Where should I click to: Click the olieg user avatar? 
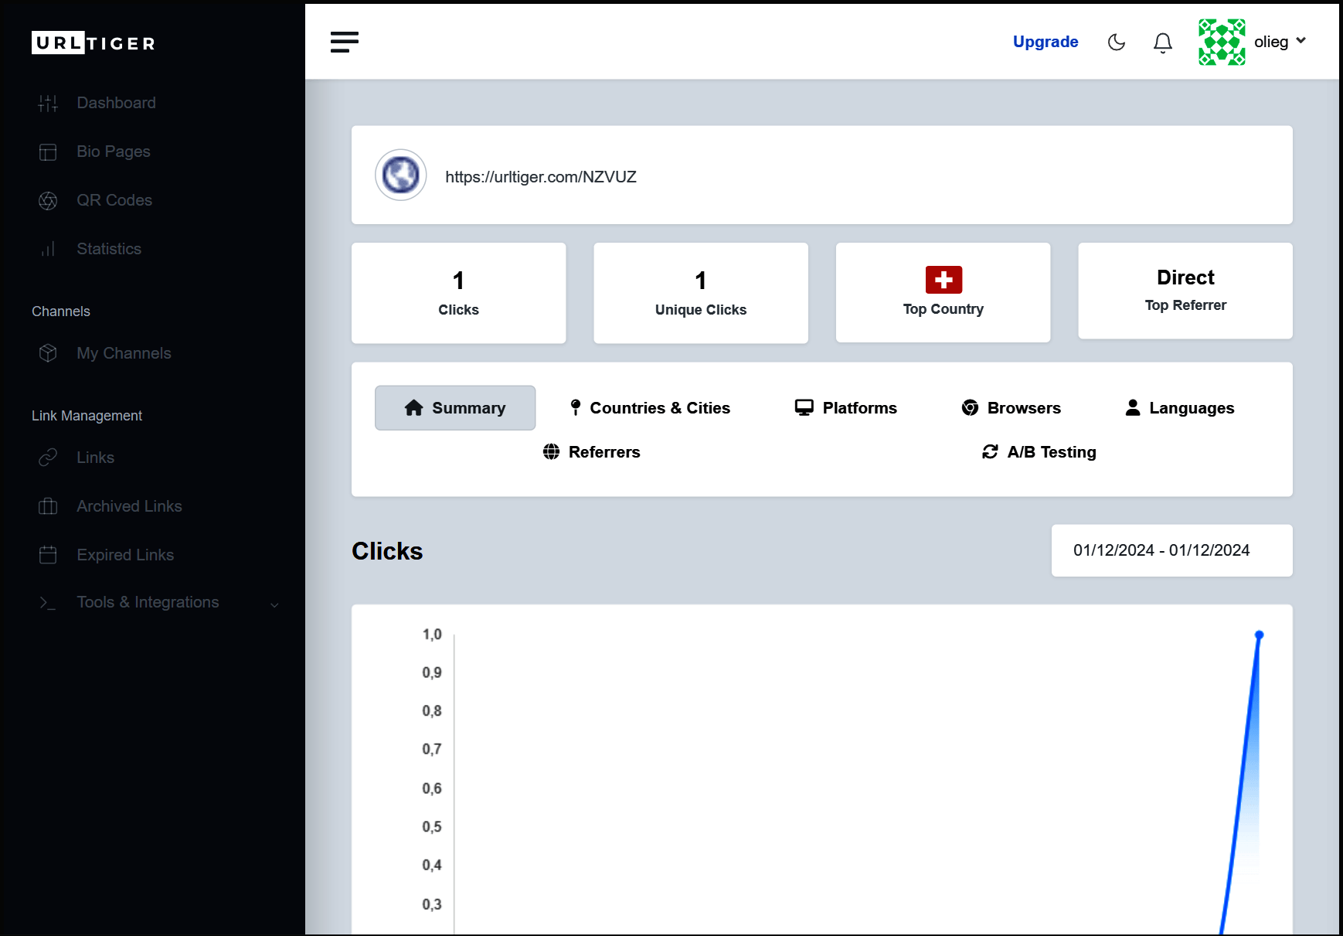1222,42
